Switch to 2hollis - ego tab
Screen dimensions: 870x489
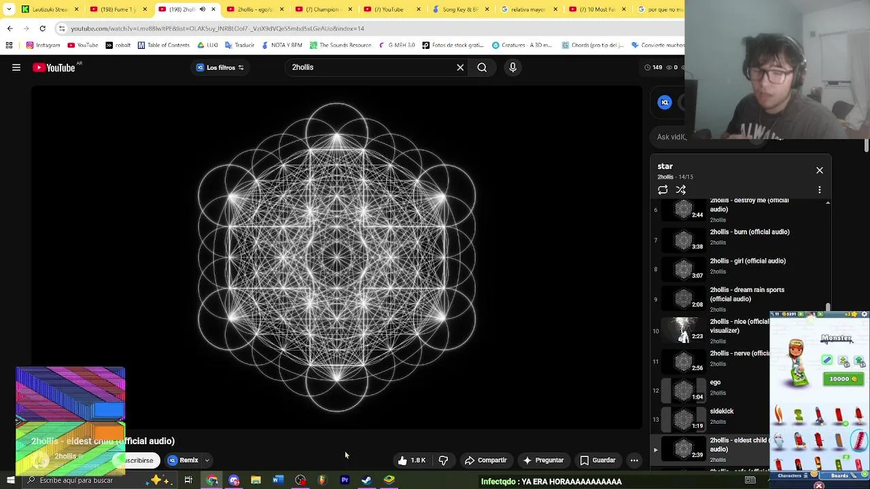point(254,10)
